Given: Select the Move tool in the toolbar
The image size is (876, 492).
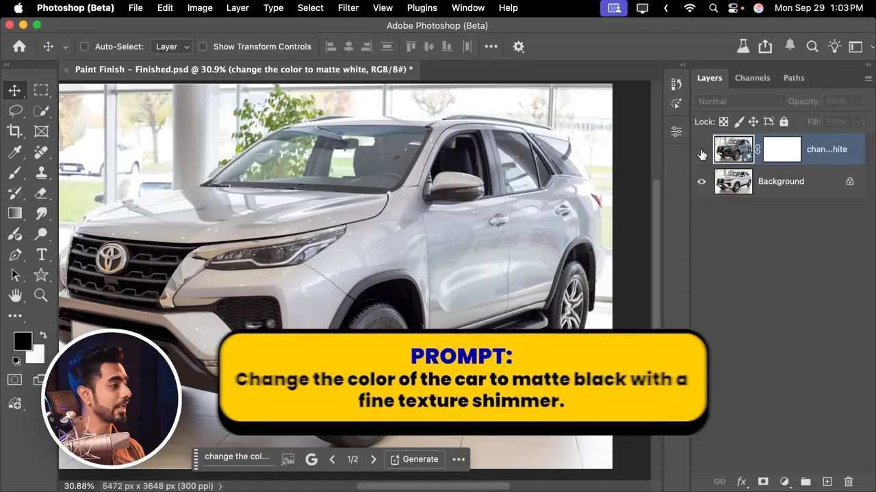Looking at the screenshot, I should point(14,90).
